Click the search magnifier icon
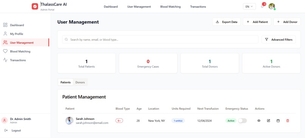305x138 pixels. [x=66, y=40]
